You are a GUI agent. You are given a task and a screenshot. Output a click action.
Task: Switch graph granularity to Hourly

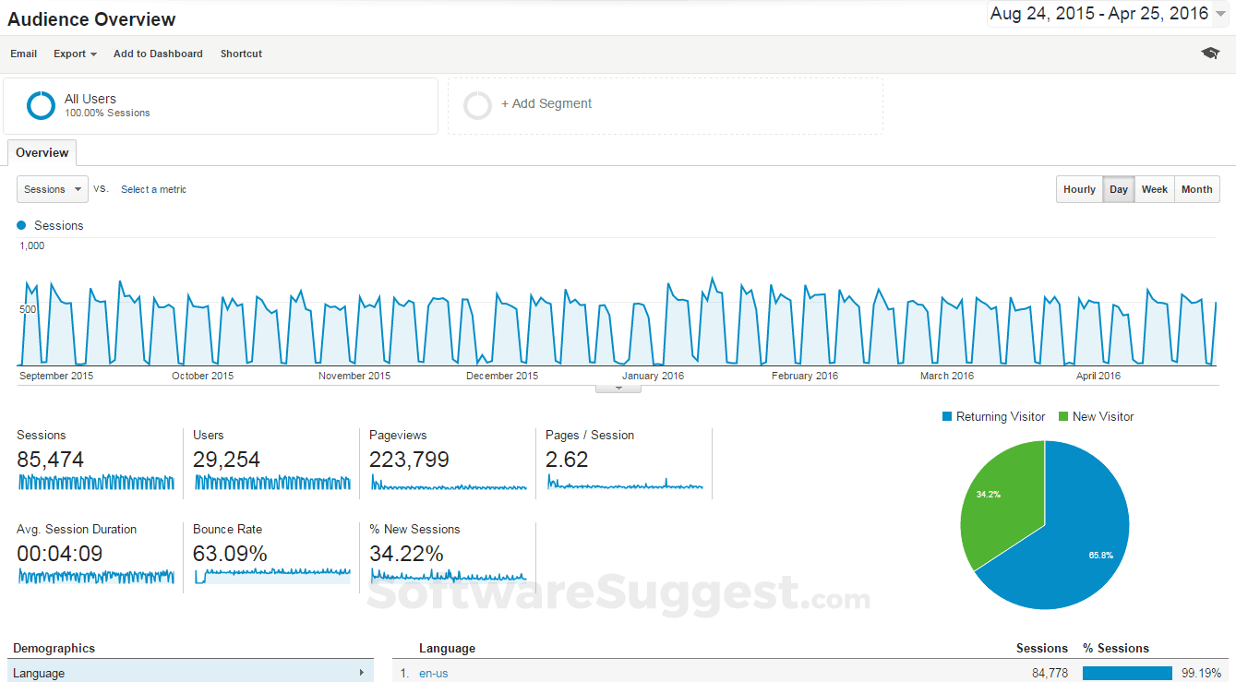click(1079, 189)
